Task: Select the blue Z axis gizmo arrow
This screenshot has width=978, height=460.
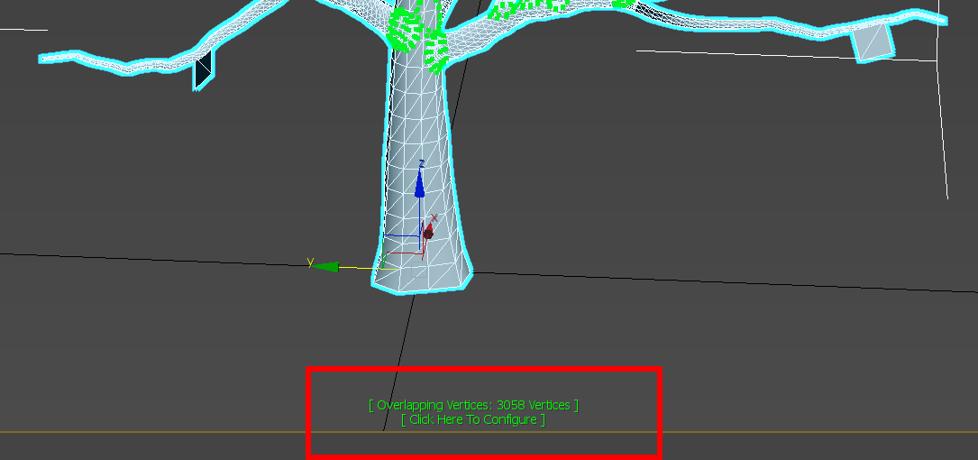Action: (x=420, y=185)
